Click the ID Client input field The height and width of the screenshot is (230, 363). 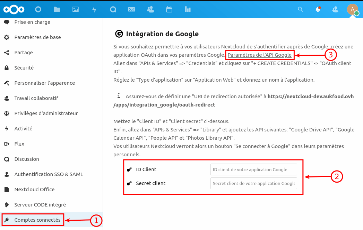pyautogui.click(x=253, y=169)
